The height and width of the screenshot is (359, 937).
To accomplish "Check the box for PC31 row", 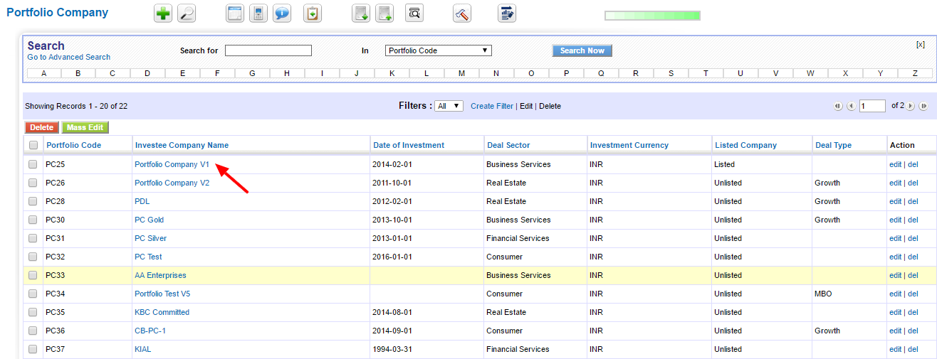I will point(33,238).
